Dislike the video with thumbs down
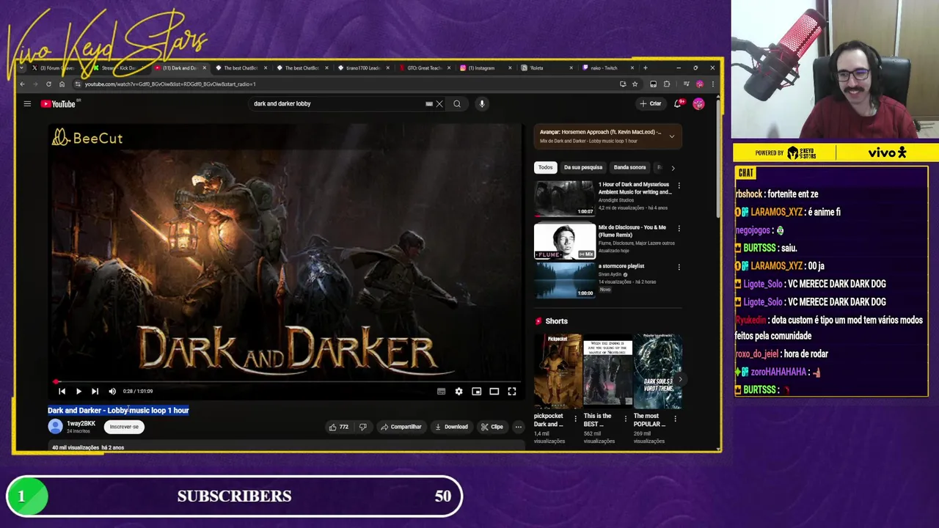 [x=362, y=427]
